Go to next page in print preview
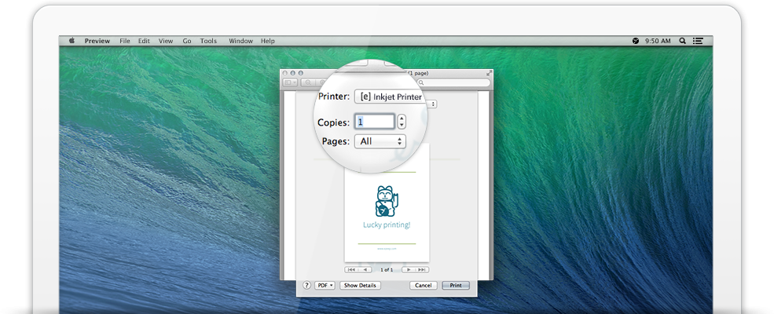Image resolution: width=774 pixels, height=314 pixels. tap(409, 269)
